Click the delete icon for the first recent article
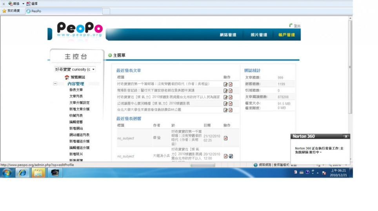This screenshot has width=378, height=211. click(231, 84)
